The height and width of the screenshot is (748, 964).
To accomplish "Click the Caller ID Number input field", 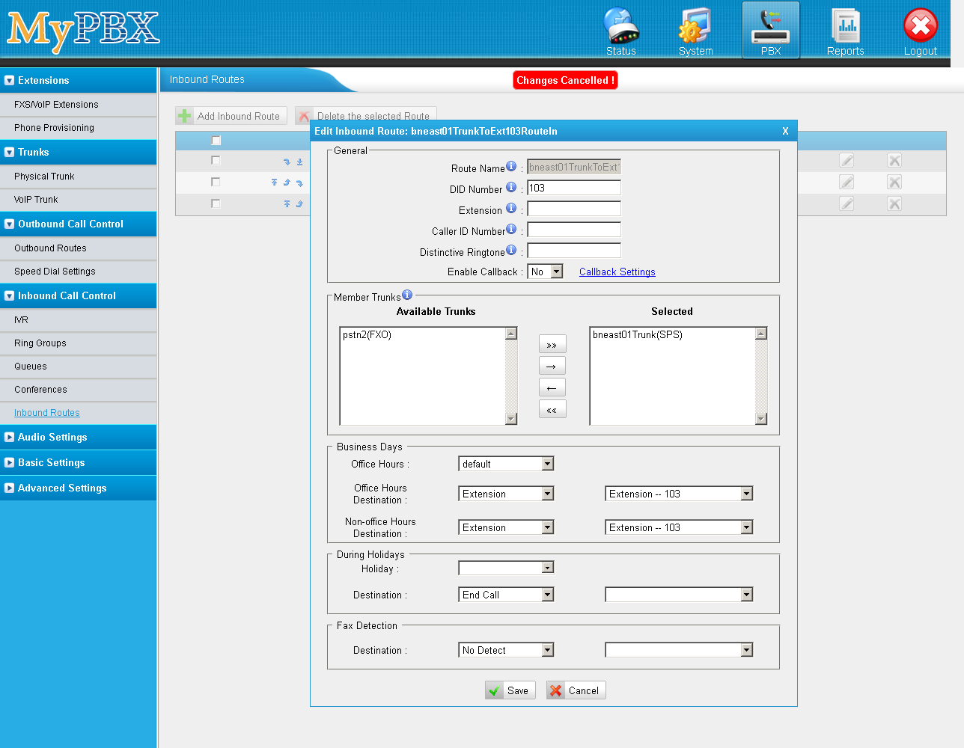I will pos(574,230).
